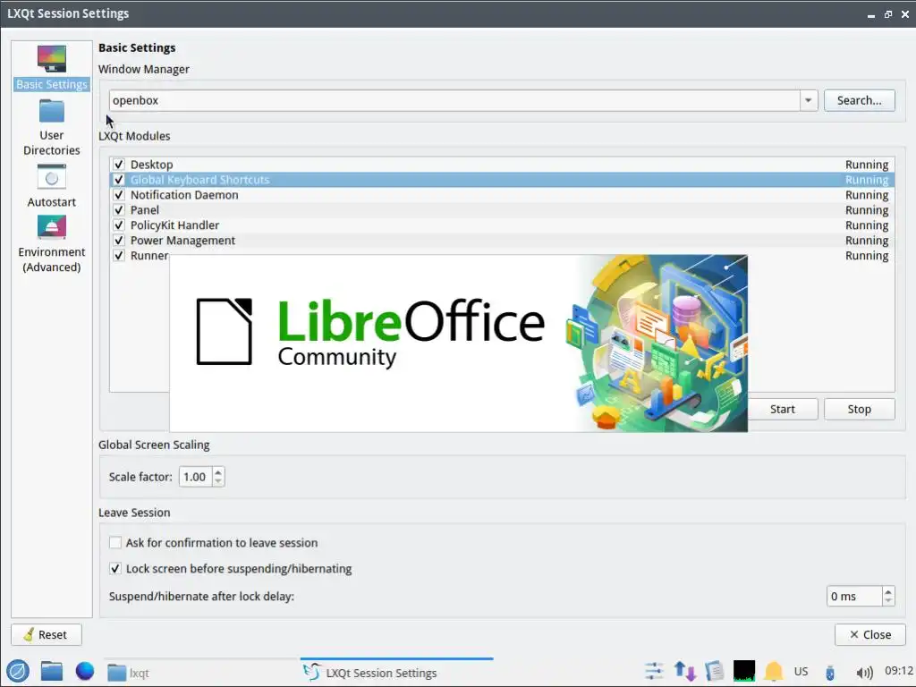Image resolution: width=916 pixels, height=687 pixels.
Task: Click the openbox window manager text field
Action: (454, 100)
